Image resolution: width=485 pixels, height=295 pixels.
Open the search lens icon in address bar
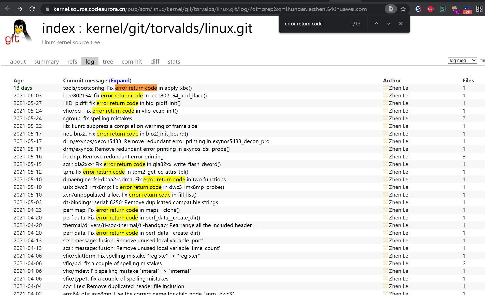391,9
